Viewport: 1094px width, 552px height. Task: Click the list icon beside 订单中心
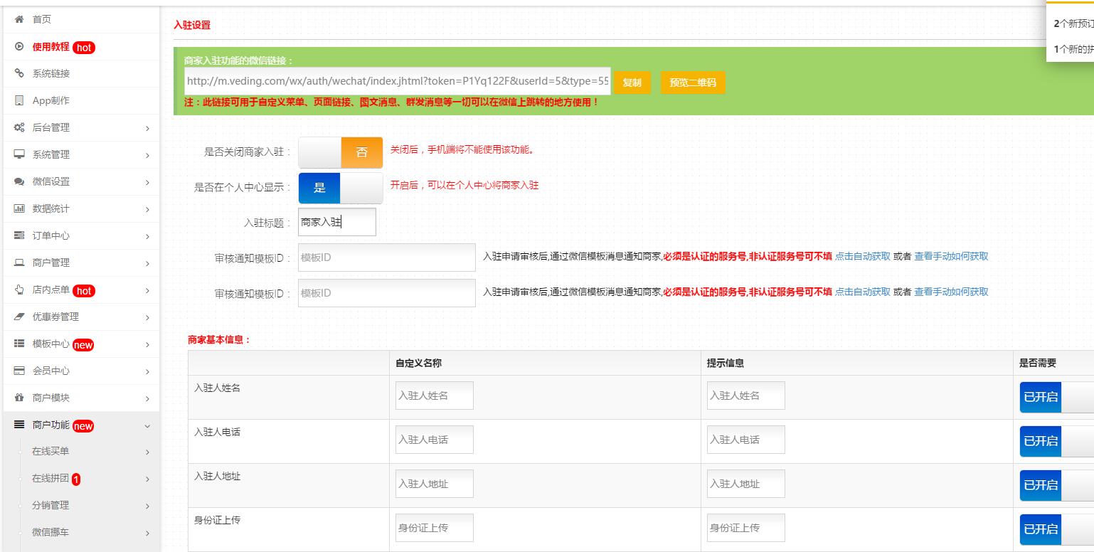(x=19, y=235)
